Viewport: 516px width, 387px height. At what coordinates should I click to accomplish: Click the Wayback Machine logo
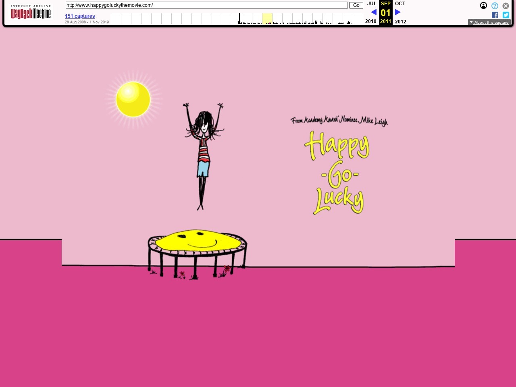click(31, 12)
